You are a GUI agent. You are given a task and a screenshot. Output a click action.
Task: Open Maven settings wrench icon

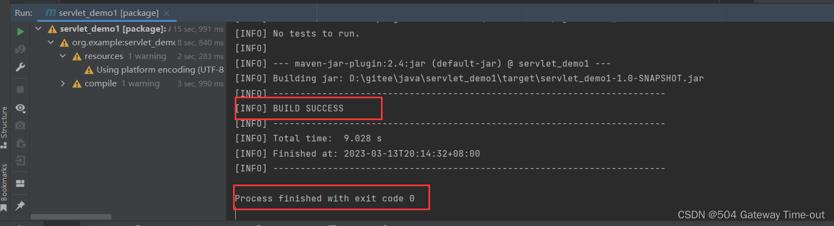click(20, 67)
